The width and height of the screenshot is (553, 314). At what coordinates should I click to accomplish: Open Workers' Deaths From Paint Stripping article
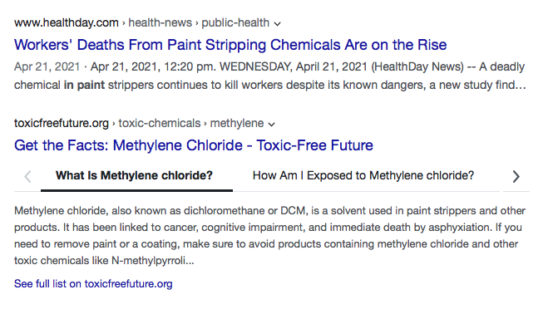(x=230, y=45)
